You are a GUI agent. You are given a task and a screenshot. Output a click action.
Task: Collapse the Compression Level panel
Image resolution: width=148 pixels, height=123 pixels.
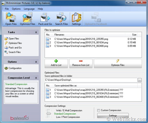pyautogui.click(x=36, y=78)
